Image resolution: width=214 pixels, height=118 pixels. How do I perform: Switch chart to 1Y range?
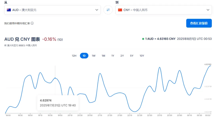tap(113, 56)
